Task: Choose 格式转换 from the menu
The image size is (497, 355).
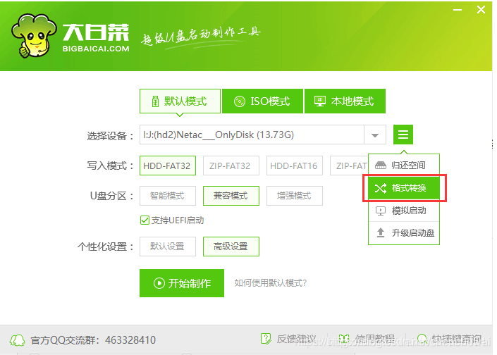Action: point(404,188)
